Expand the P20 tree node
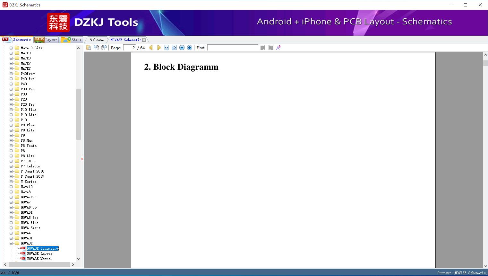 11,99
